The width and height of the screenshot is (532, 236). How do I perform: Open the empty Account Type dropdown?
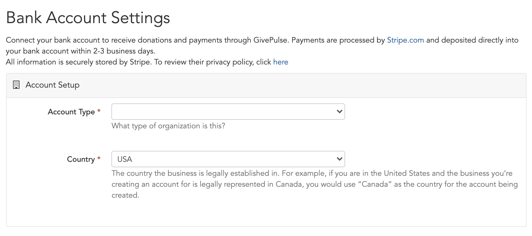tap(228, 112)
